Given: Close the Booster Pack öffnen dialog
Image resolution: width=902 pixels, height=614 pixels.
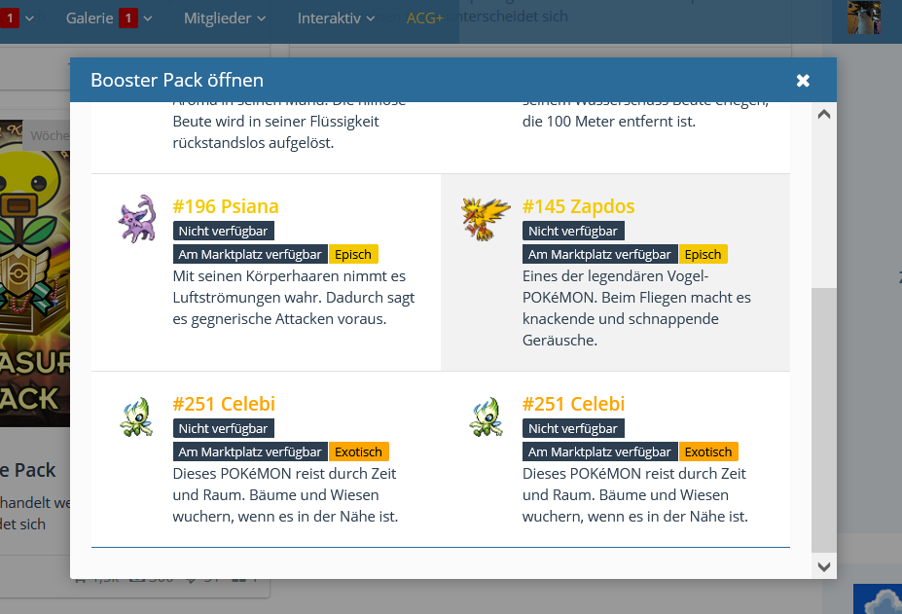Looking at the screenshot, I should point(803,81).
